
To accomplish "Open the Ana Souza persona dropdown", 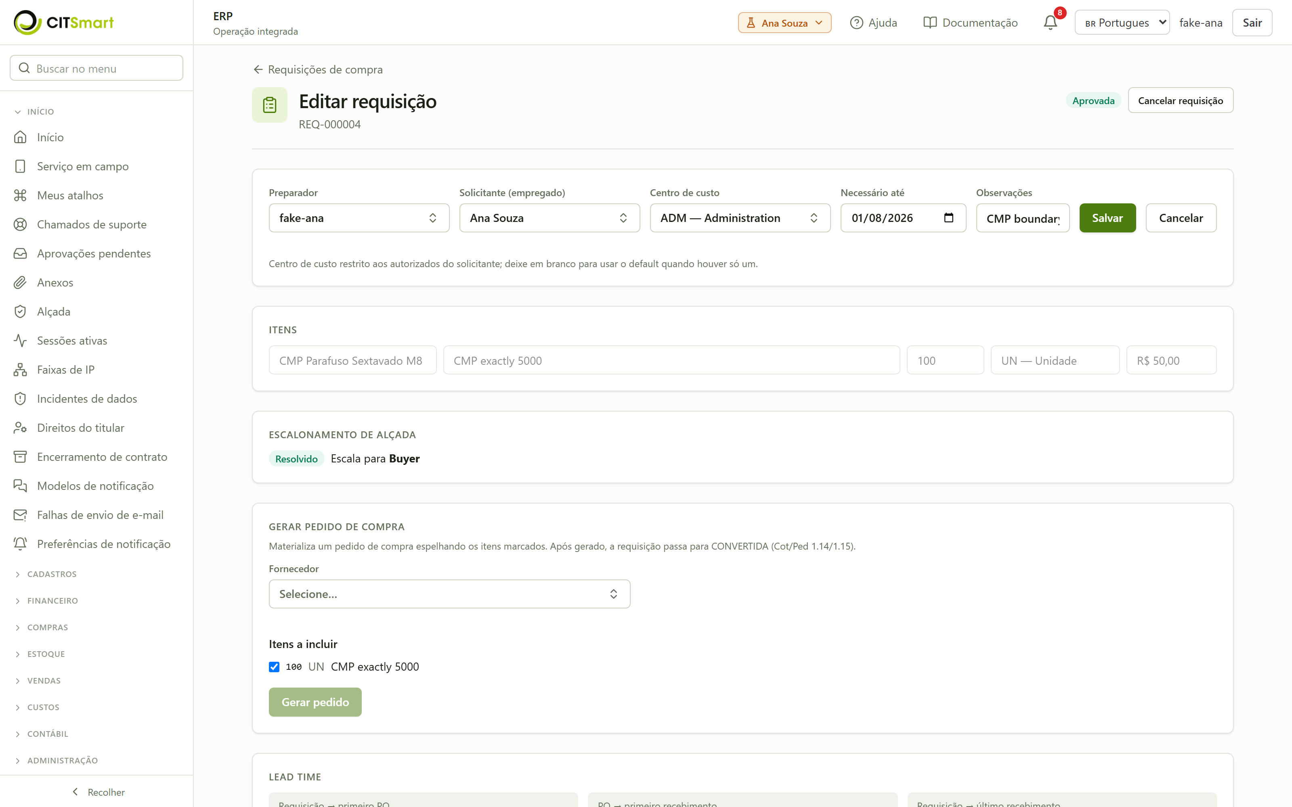I will pos(784,23).
